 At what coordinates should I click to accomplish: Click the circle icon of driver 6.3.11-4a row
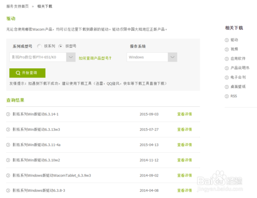[x=8, y=145]
